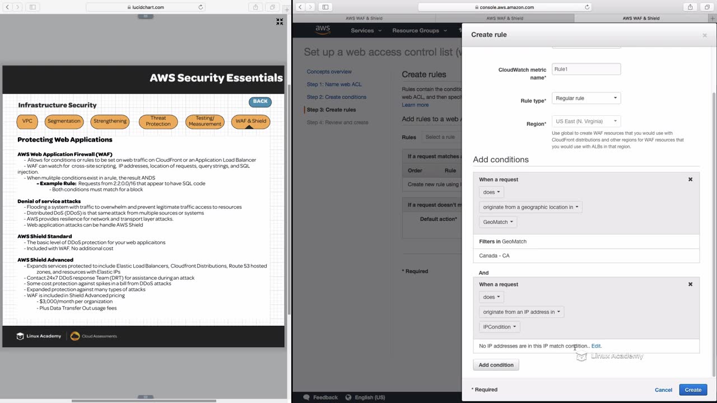
Task: Open the GeoMatch condition dropdown
Action: (497, 222)
